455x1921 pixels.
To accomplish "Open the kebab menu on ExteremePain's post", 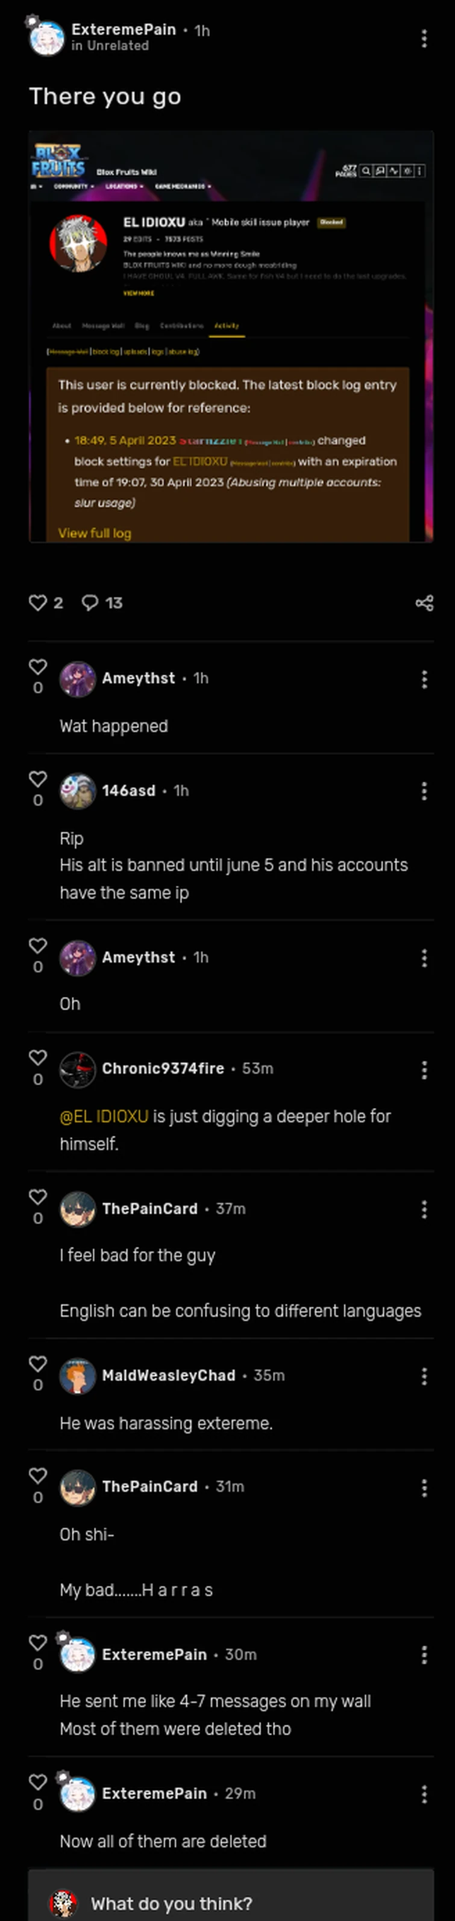I will click(x=424, y=39).
